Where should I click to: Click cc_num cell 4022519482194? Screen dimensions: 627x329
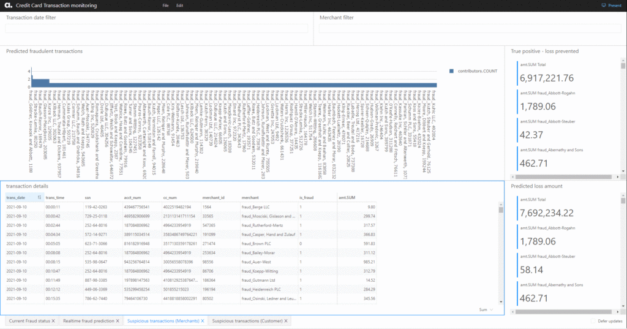click(177, 207)
